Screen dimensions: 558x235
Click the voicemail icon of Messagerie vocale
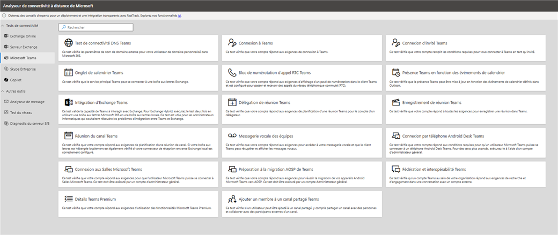[232, 135]
